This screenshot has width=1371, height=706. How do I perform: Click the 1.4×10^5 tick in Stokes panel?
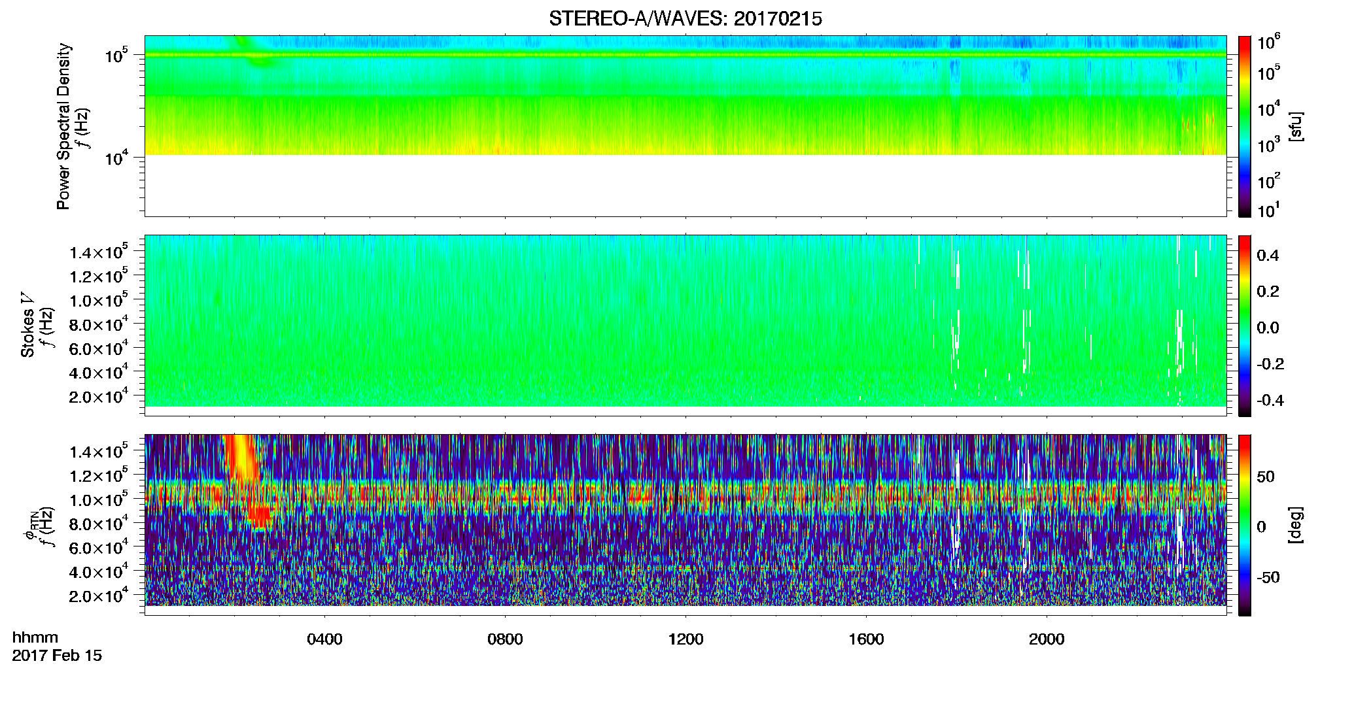[x=98, y=253]
